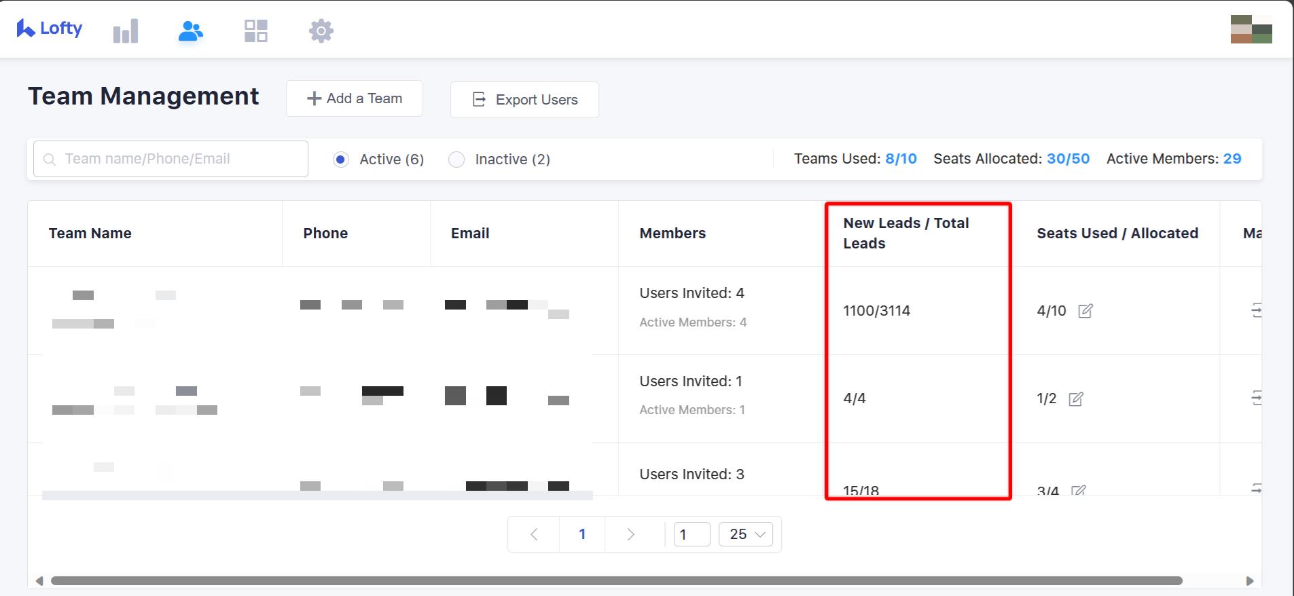
Task: Edit seats for the 4/10 row
Action: point(1085,311)
